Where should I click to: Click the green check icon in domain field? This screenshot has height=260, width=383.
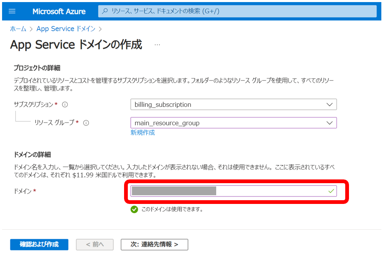(x=331, y=191)
